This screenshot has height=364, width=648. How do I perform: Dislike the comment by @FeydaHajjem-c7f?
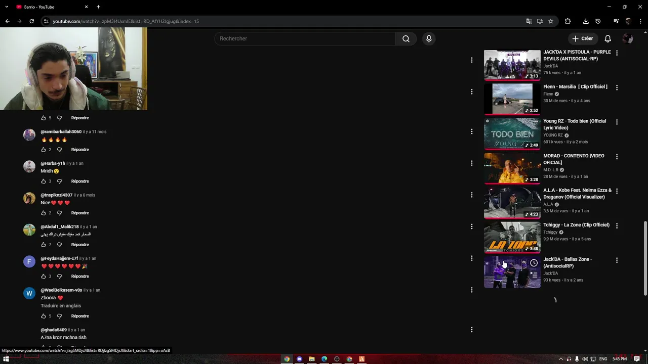59,276
